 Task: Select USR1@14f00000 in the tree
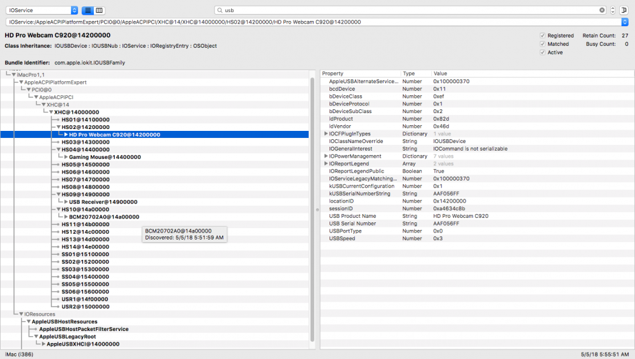[84, 299]
